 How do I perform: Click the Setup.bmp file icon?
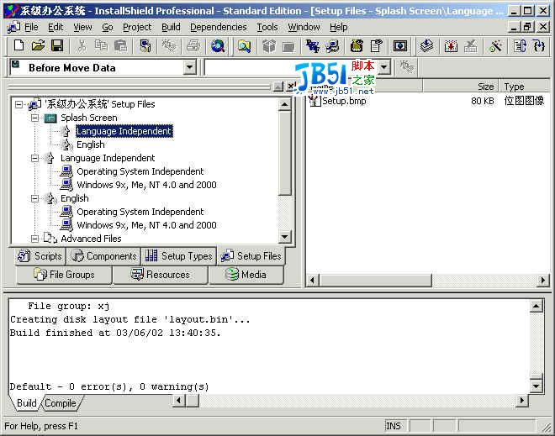point(314,101)
